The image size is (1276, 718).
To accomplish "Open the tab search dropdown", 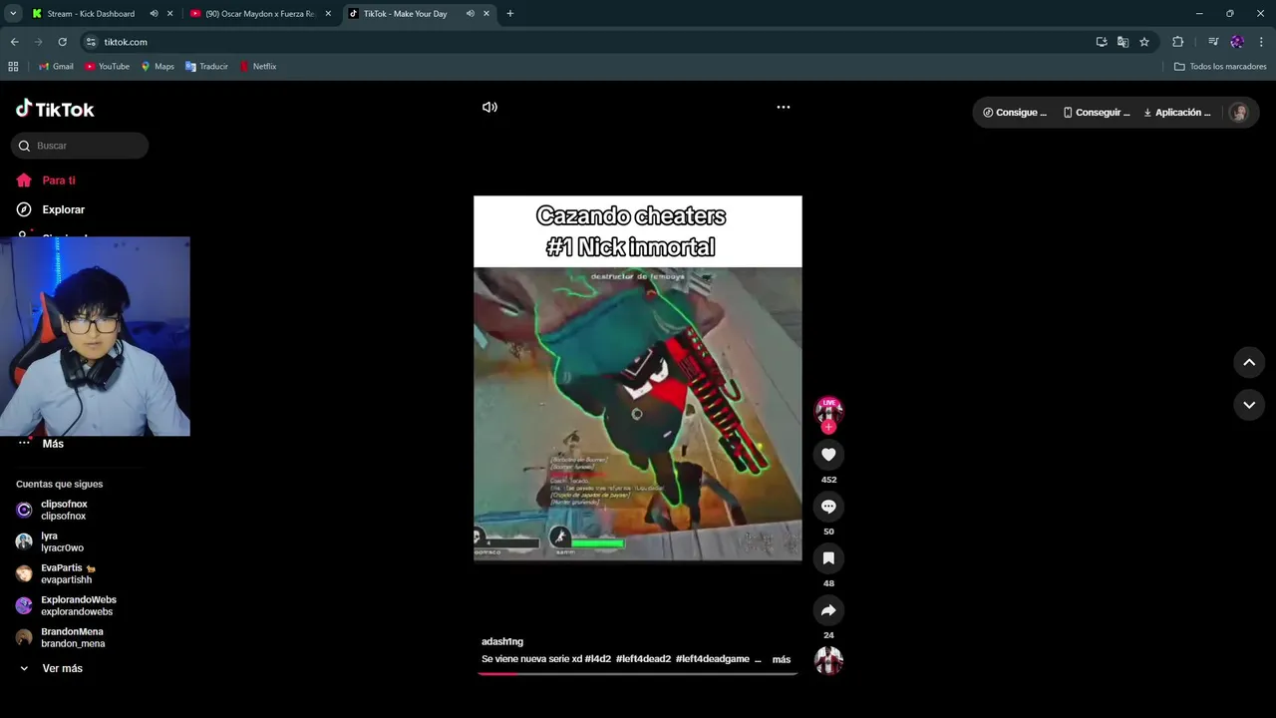I will click(x=13, y=14).
